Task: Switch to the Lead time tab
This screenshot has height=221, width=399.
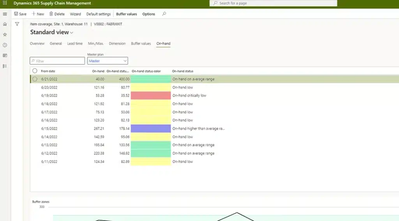Action: 75,44
